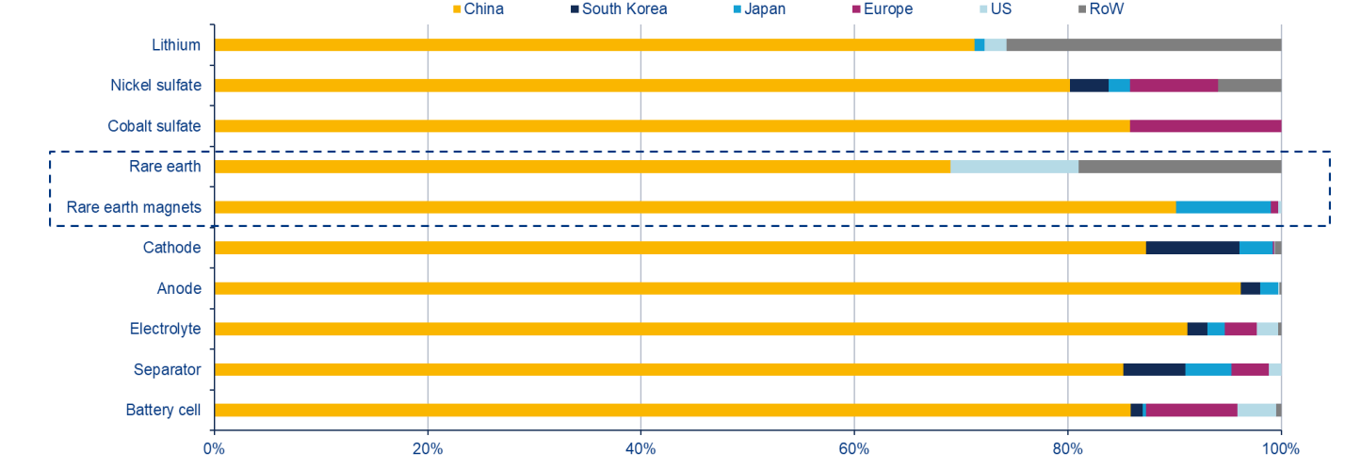
Task: Select South Korea segment of Separator bar
Action: point(1154,369)
